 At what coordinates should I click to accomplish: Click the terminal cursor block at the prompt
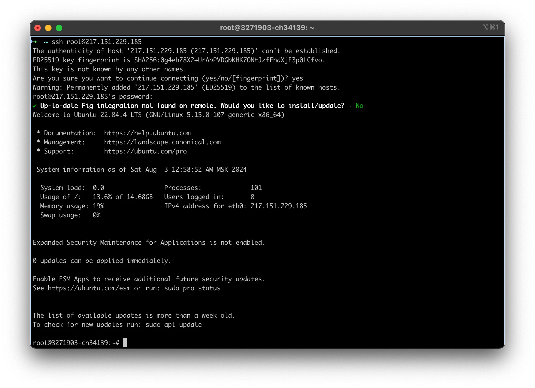tap(125, 343)
